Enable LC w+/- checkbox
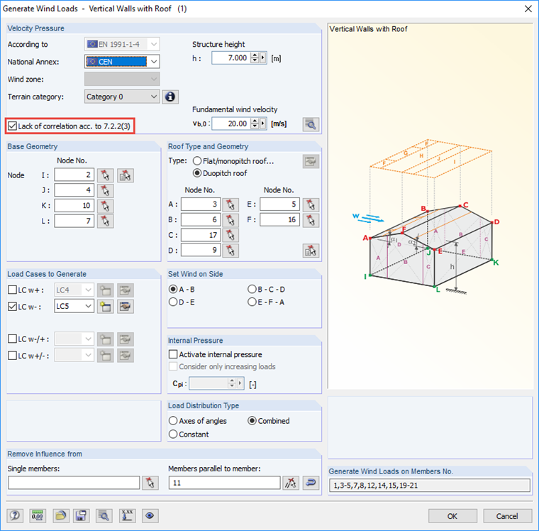This screenshot has height=531, width=539. (12, 355)
